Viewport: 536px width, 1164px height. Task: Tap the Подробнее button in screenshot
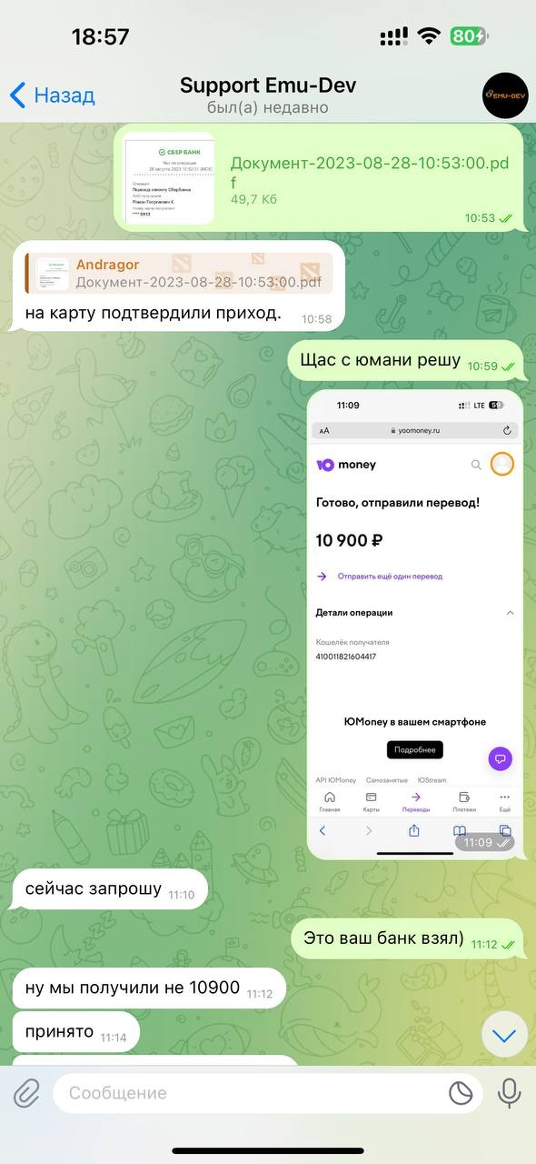pos(415,750)
